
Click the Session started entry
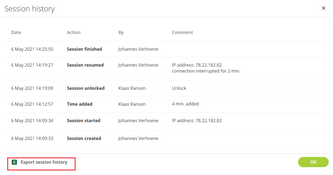[x=84, y=121]
